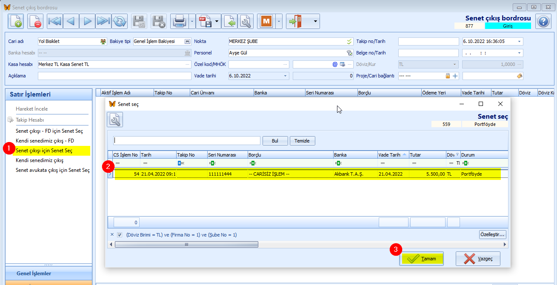
Task: Select 'Senet çıkışı için Senet Seç'
Action: coord(44,151)
